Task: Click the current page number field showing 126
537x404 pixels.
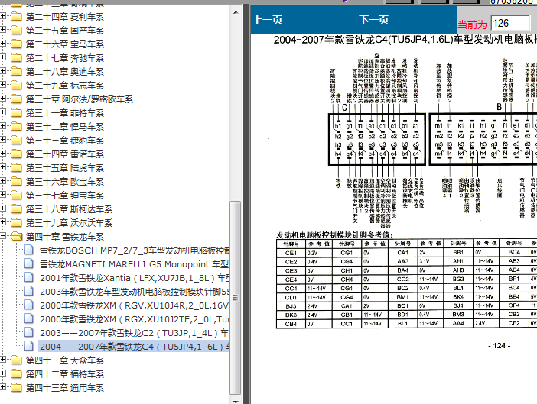Action: 511,23
